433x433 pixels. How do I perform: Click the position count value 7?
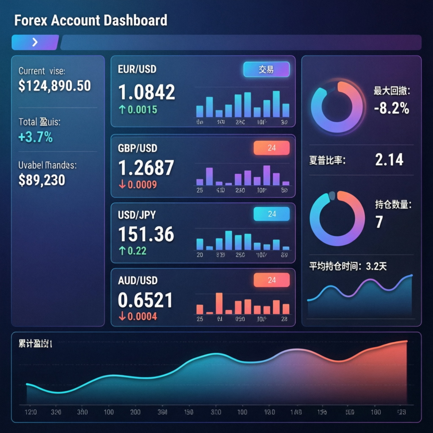tap(379, 222)
